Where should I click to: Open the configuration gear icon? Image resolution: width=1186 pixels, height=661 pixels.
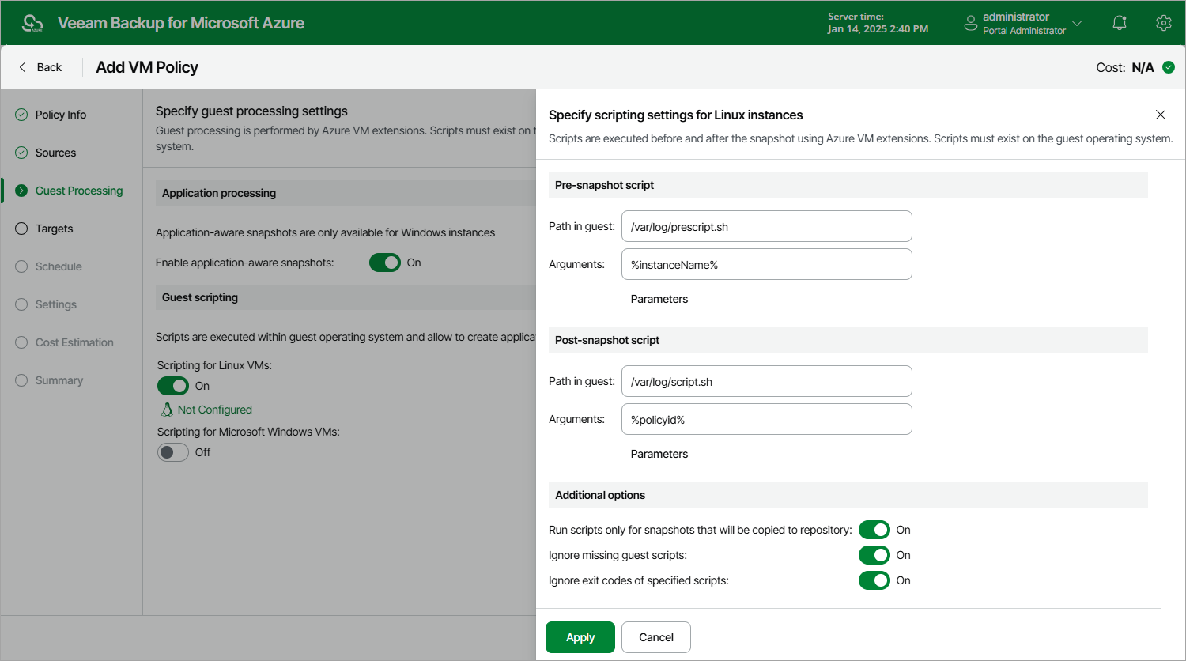pyautogui.click(x=1163, y=23)
